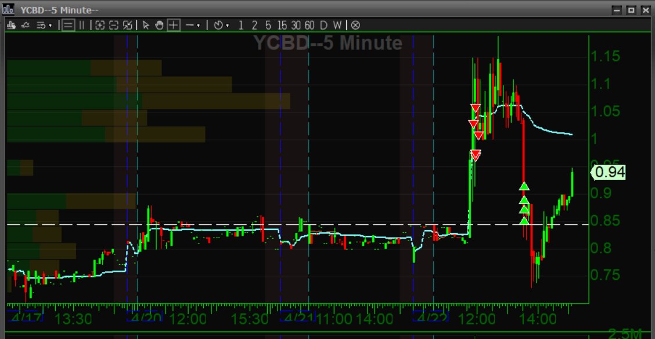Click the 15:30 time axis label
Image resolution: width=655 pixels, height=339 pixels.
[249, 319]
